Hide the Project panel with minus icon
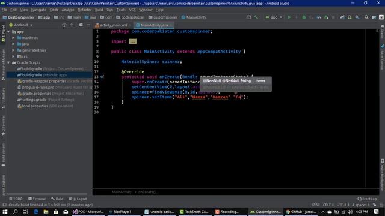Screen dimensions: 385x216 click(88, 25)
